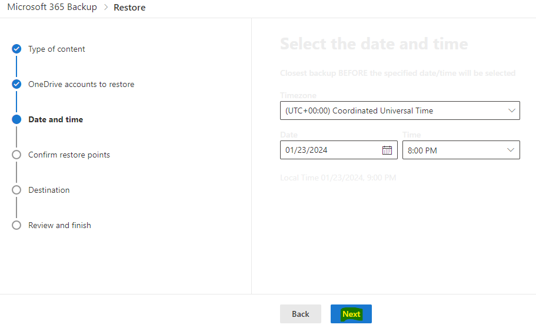Click the Timezone dropdown chevron arrow

511,111
